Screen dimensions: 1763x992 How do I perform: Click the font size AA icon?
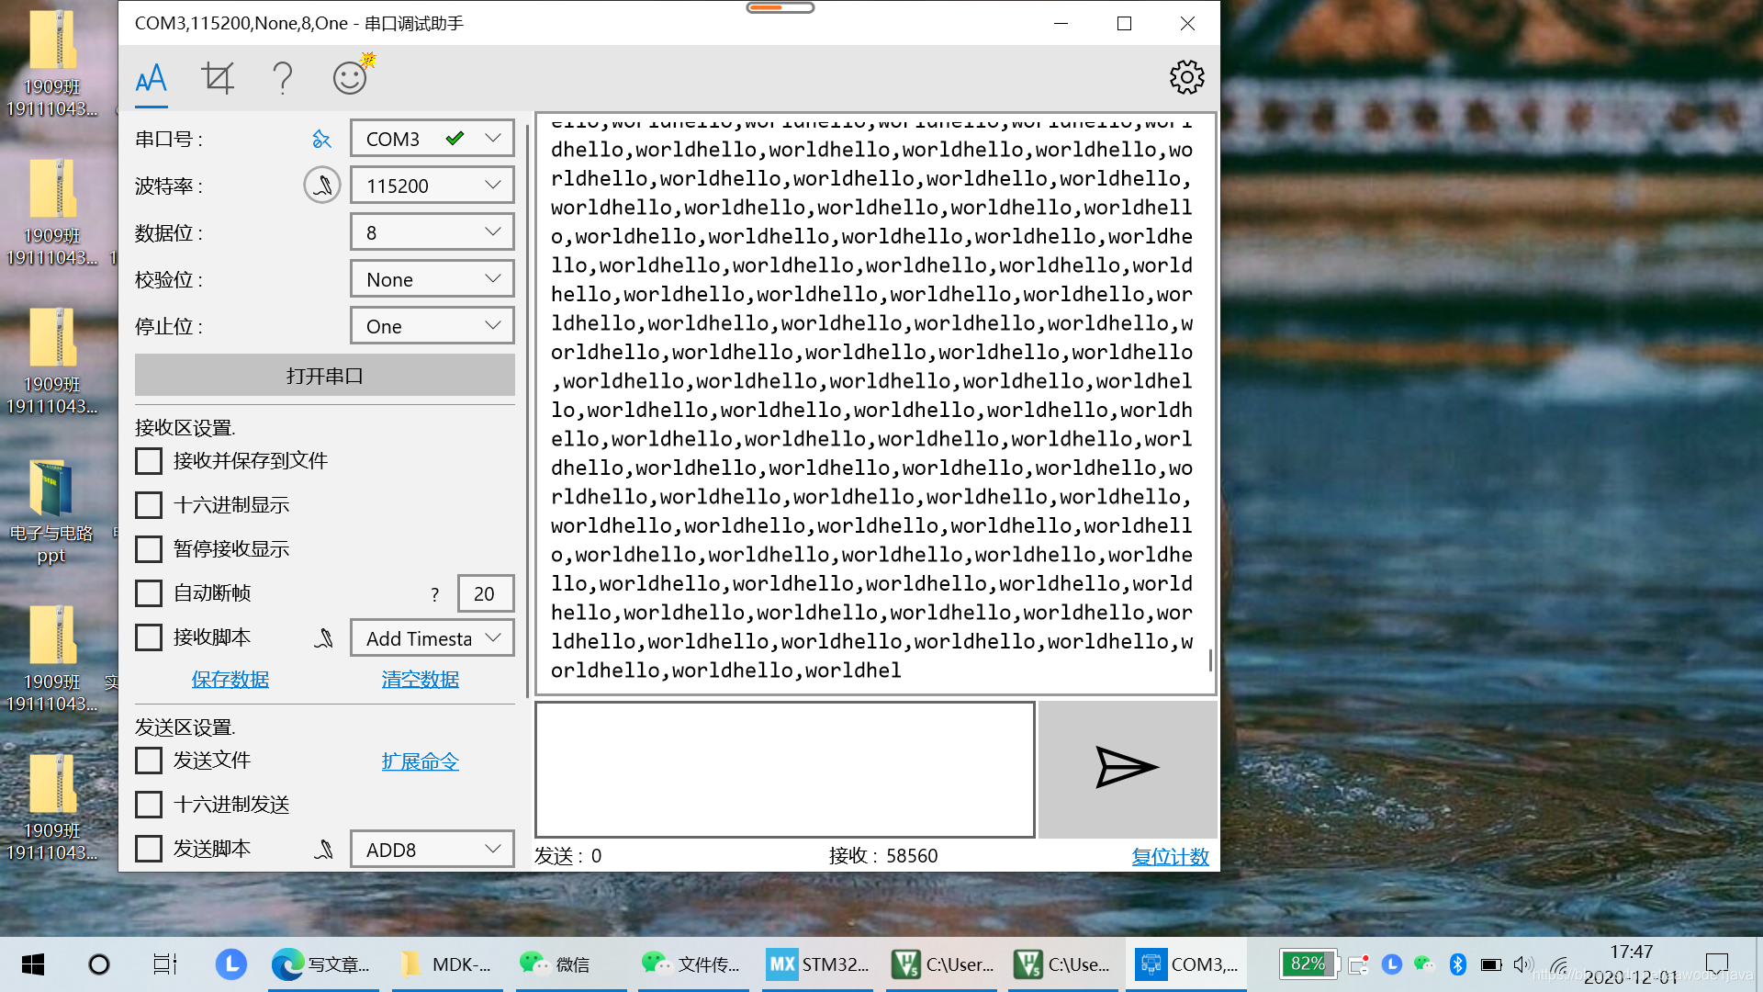point(151,78)
